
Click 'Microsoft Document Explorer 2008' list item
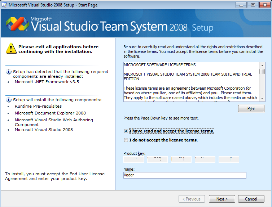pos(50,113)
